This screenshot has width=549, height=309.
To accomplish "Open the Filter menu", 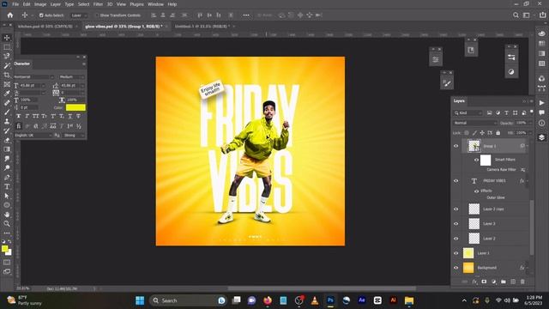I will pos(98,4).
